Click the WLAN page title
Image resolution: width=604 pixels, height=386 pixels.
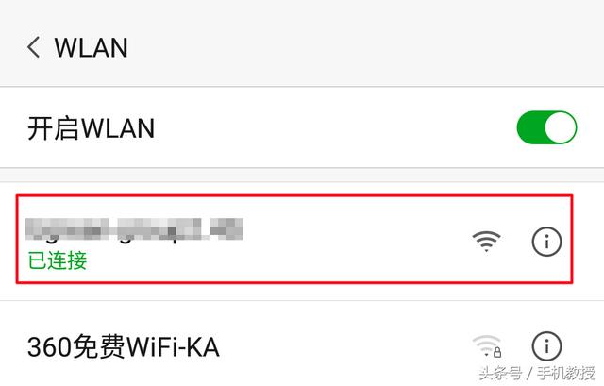coord(91,48)
